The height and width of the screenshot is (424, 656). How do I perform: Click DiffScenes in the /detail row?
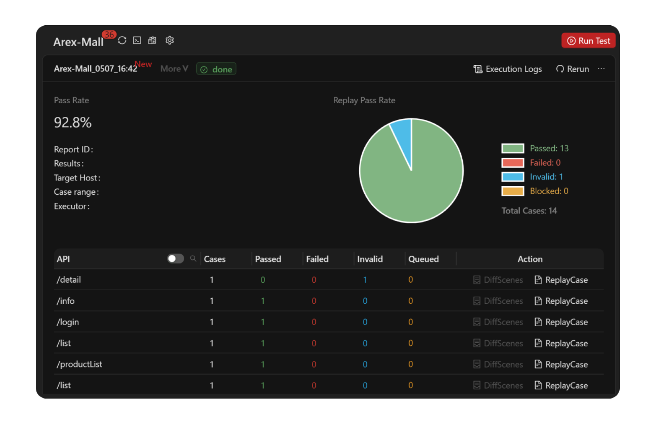(498, 280)
